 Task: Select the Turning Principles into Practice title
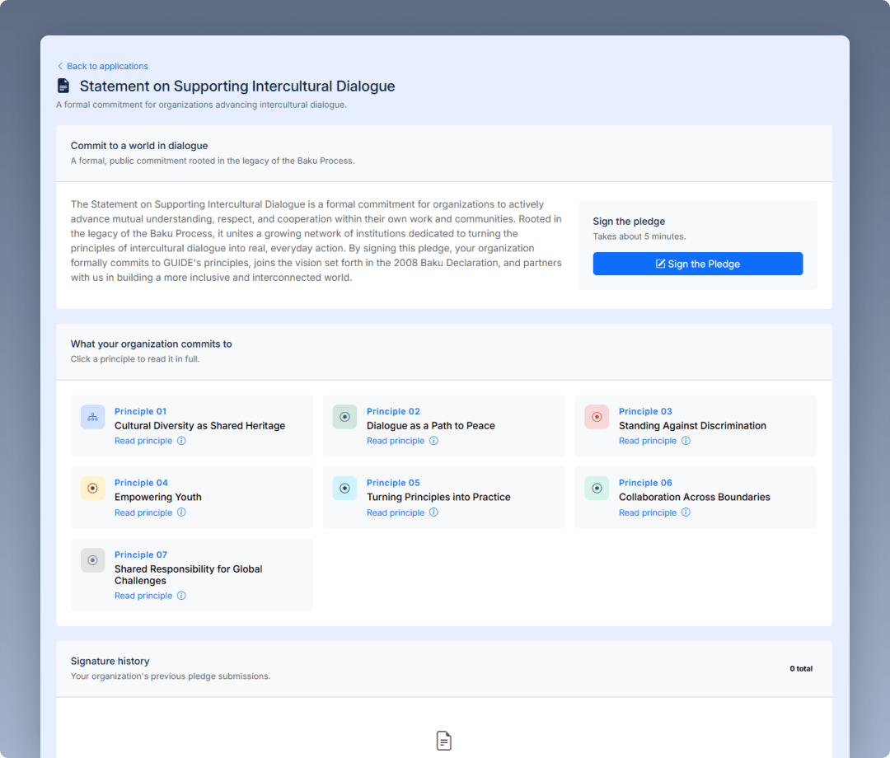tap(438, 497)
